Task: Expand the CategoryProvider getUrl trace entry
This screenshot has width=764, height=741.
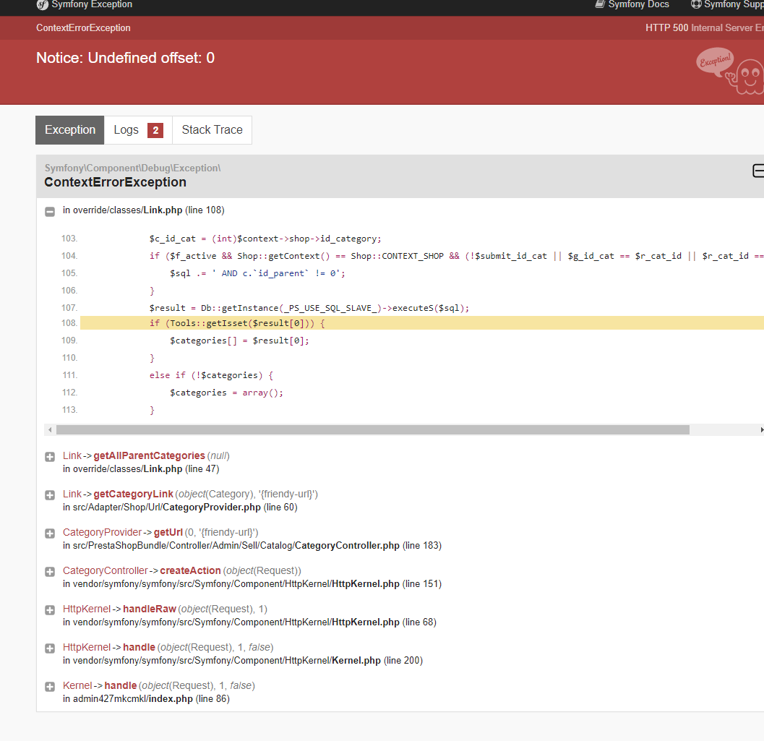Action: pos(50,534)
